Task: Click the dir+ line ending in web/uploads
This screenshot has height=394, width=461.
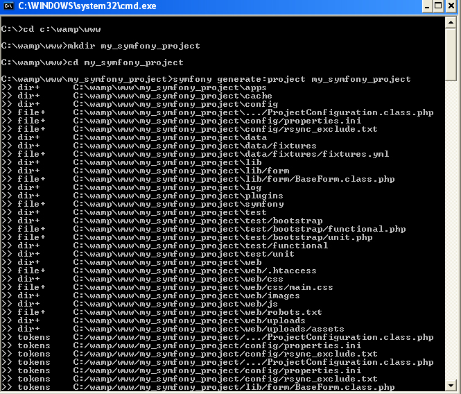Action: coord(153,320)
